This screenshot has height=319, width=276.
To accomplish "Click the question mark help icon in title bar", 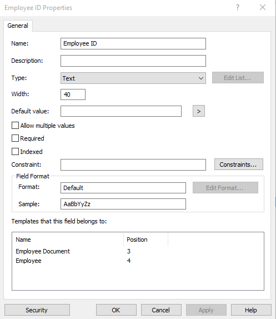I will pyautogui.click(x=238, y=8).
